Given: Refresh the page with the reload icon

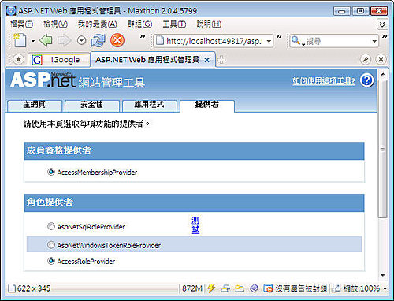Looking at the screenshot, I should click(98, 41).
